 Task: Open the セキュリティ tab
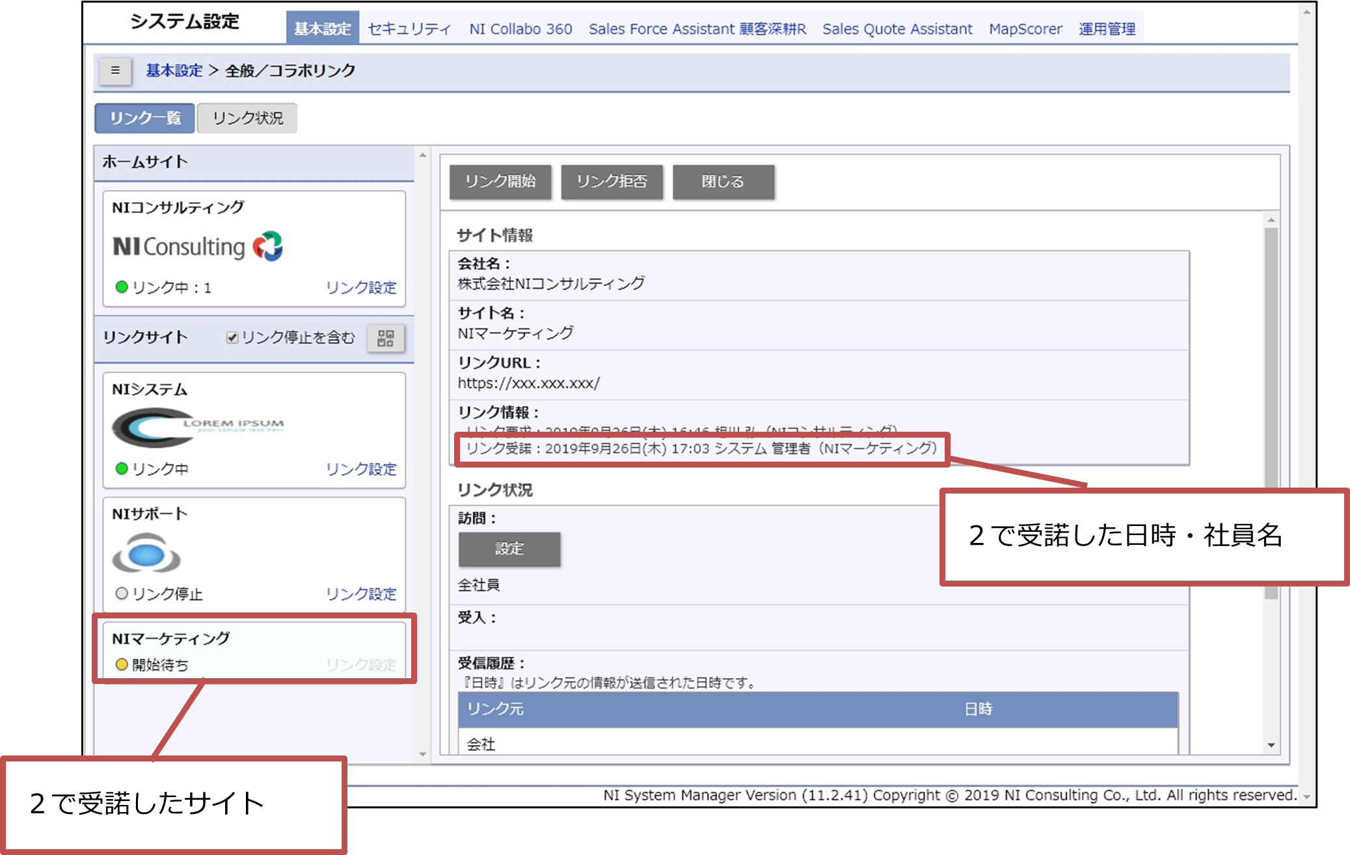(409, 29)
